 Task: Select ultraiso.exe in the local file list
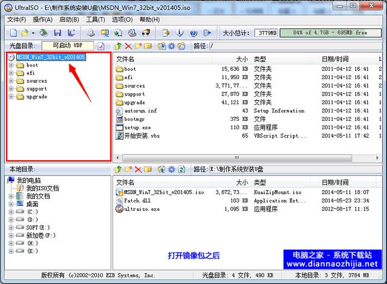(x=141, y=209)
